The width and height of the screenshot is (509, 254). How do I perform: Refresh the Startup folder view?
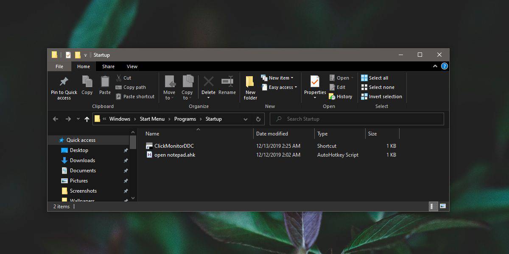(258, 119)
